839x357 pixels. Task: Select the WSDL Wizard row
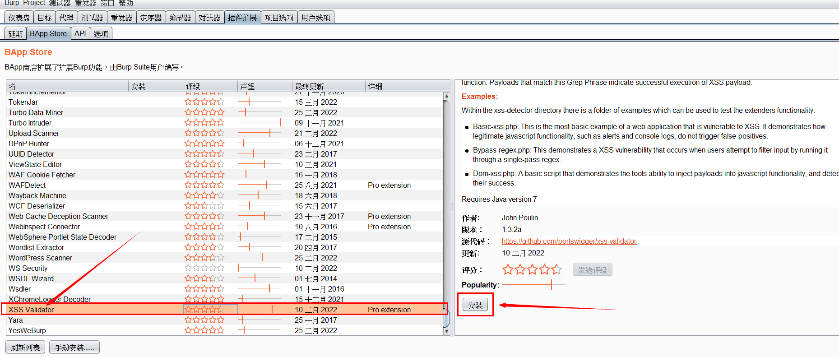click(x=225, y=278)
